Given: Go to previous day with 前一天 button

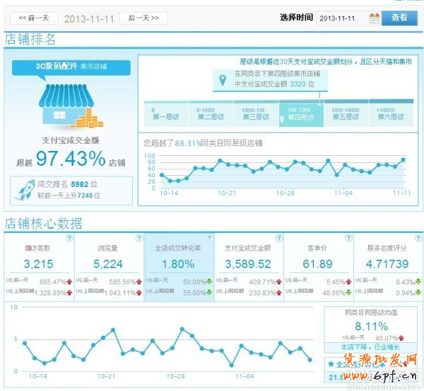Looking at the screenshot, I should tap(34, 18).
